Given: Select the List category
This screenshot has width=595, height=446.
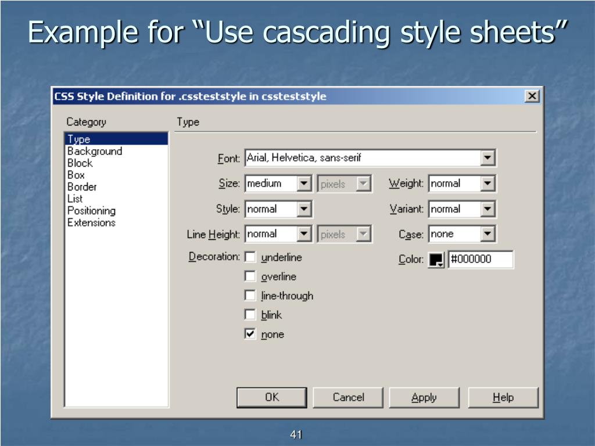Looking at the screenshot, I should [x=116, y=199].
